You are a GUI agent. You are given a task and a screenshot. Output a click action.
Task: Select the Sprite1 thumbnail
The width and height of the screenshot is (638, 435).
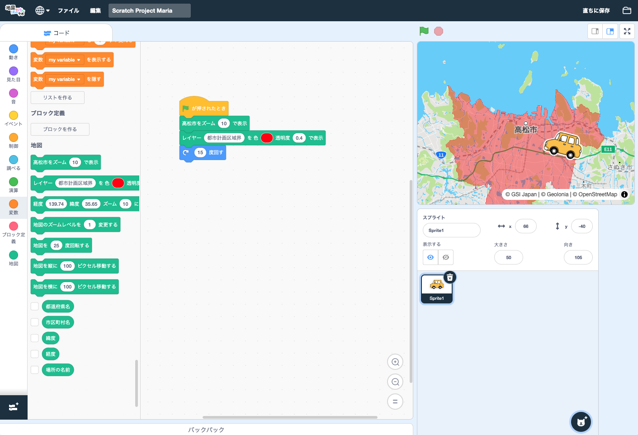(436, 289)
